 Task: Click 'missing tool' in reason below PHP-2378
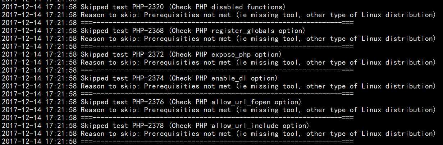coord(273,133)
